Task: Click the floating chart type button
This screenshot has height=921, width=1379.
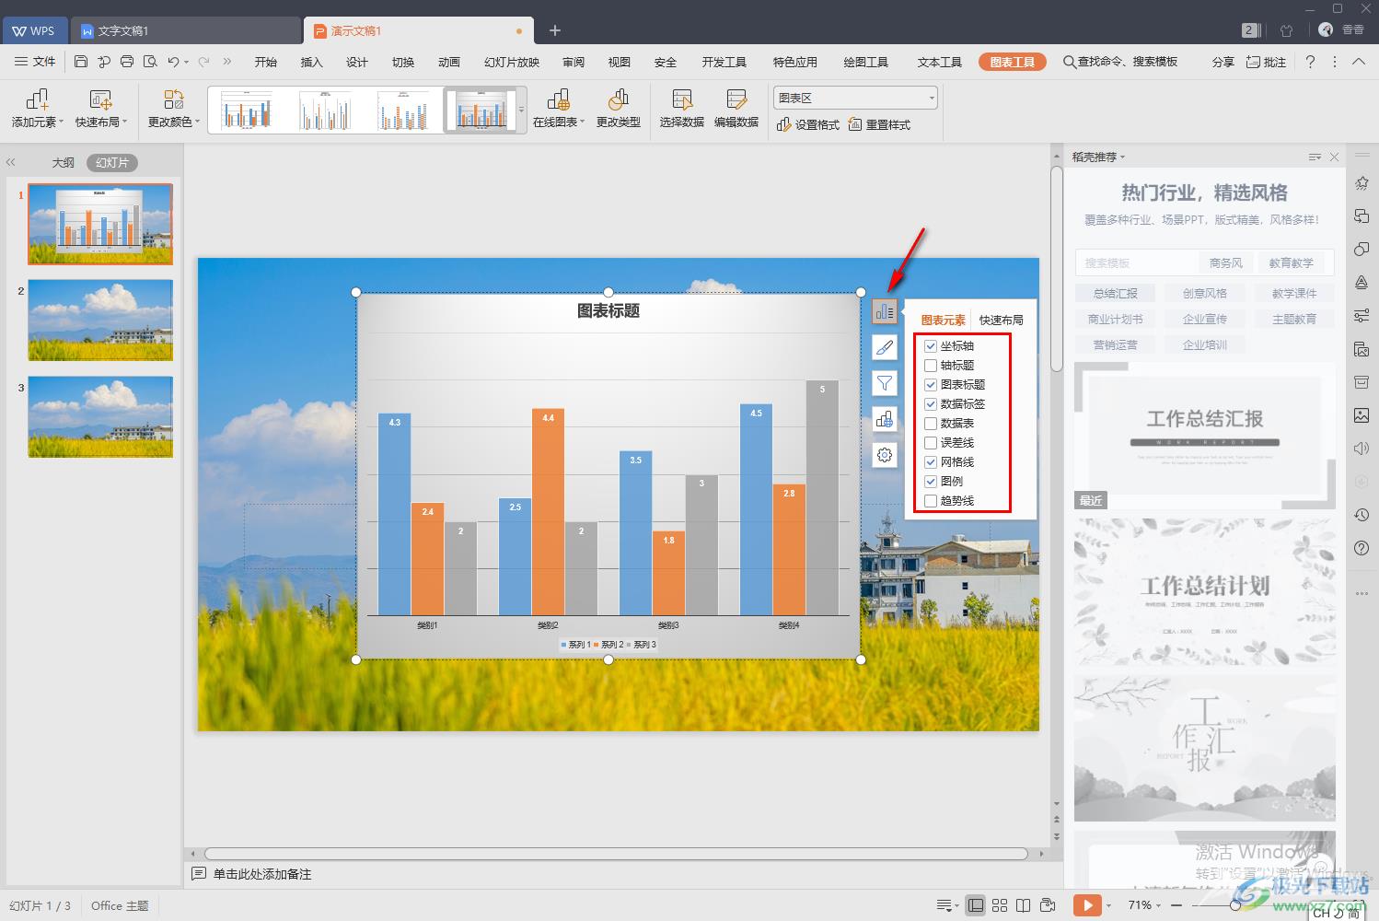Action: [x=884, y=419]
